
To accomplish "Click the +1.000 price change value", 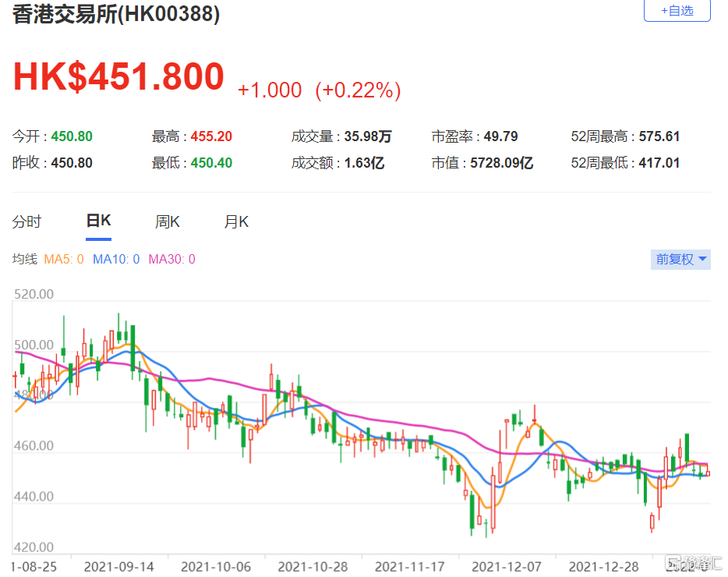I will click(x=270, y=90).
